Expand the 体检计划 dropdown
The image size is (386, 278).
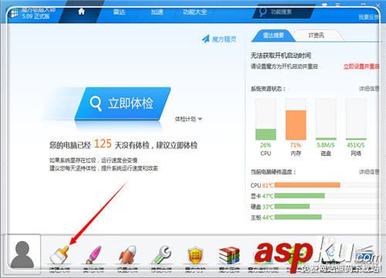point(188,119)
